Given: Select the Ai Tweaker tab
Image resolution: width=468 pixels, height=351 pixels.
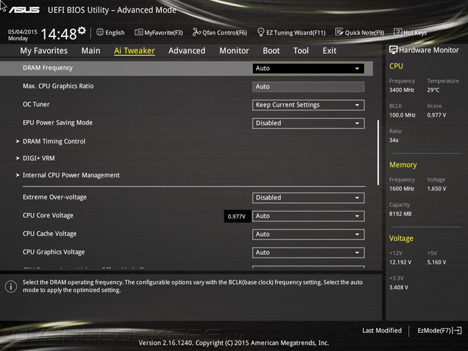Looking at the screenshot, I should [135, 51].
